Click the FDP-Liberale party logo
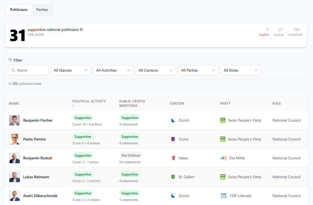Image resolution: width=313 pixels, height=205 pixels. point(224,196)
